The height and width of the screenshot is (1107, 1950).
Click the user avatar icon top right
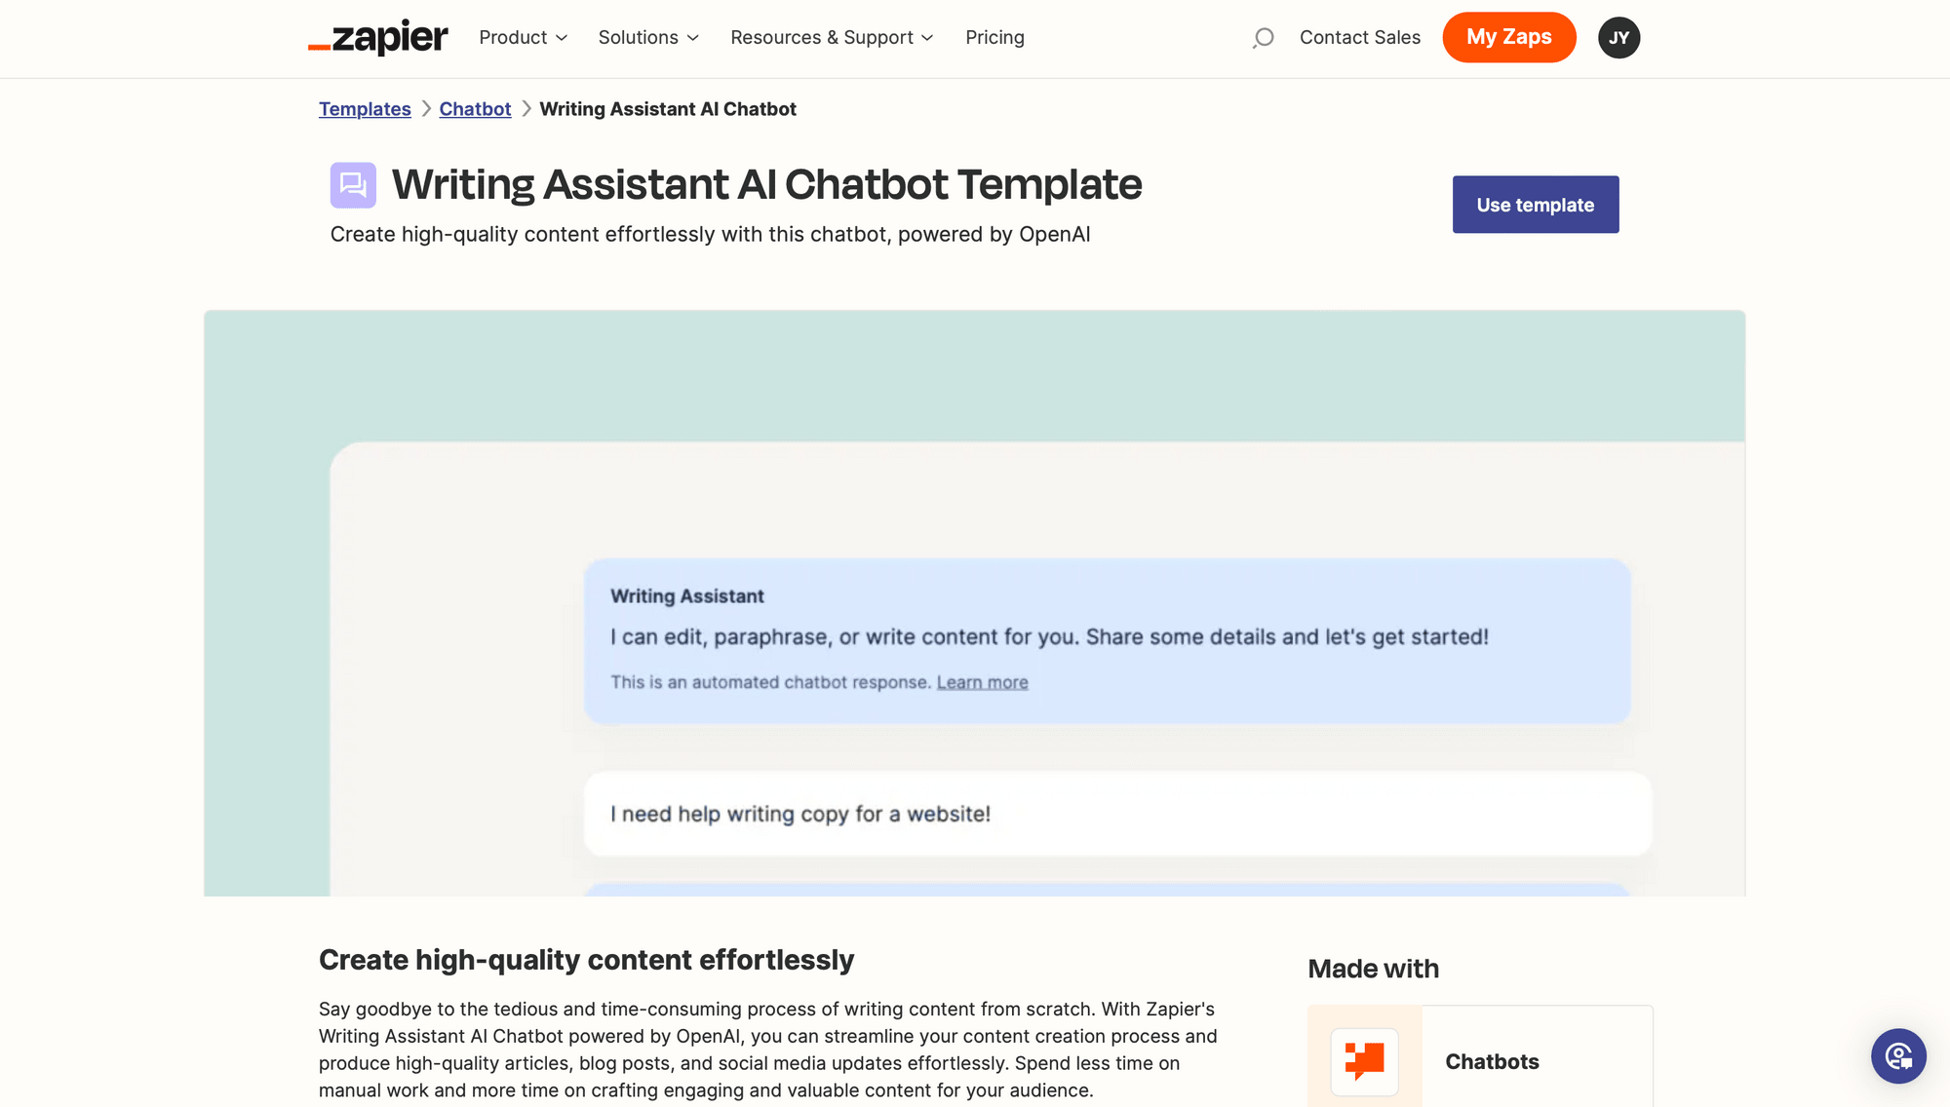point(1619,37)
